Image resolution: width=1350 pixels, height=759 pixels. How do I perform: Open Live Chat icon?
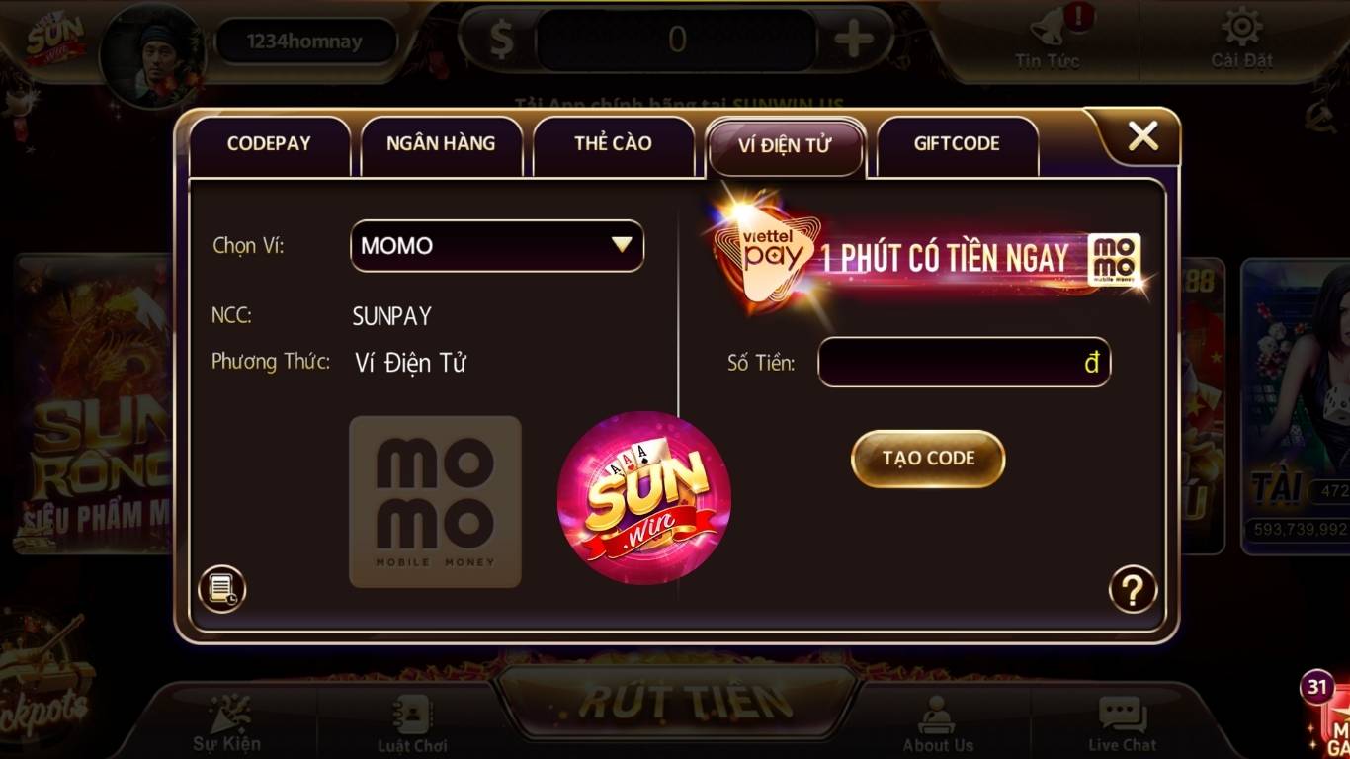click(1123, 716)
